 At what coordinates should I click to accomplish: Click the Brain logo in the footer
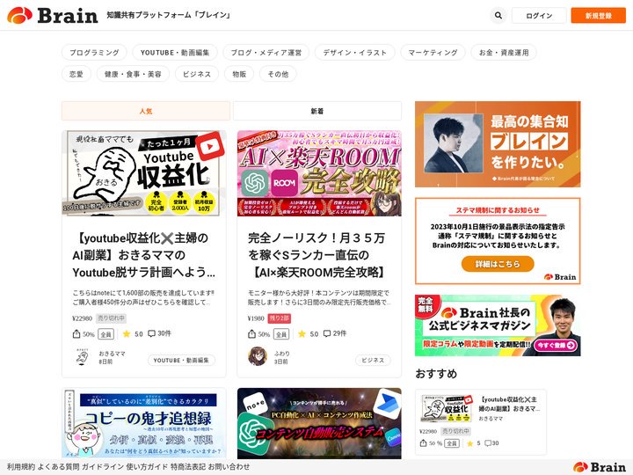click(599, 467)
